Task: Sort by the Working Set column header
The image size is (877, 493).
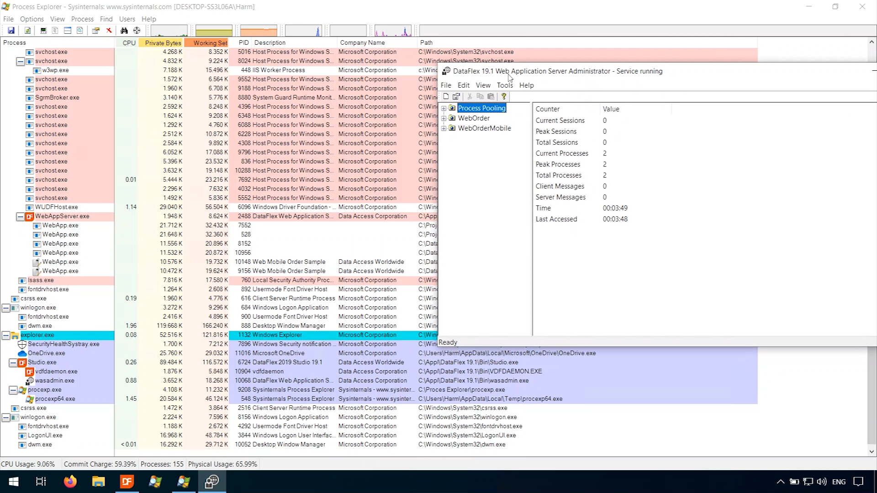Action: 210,42
